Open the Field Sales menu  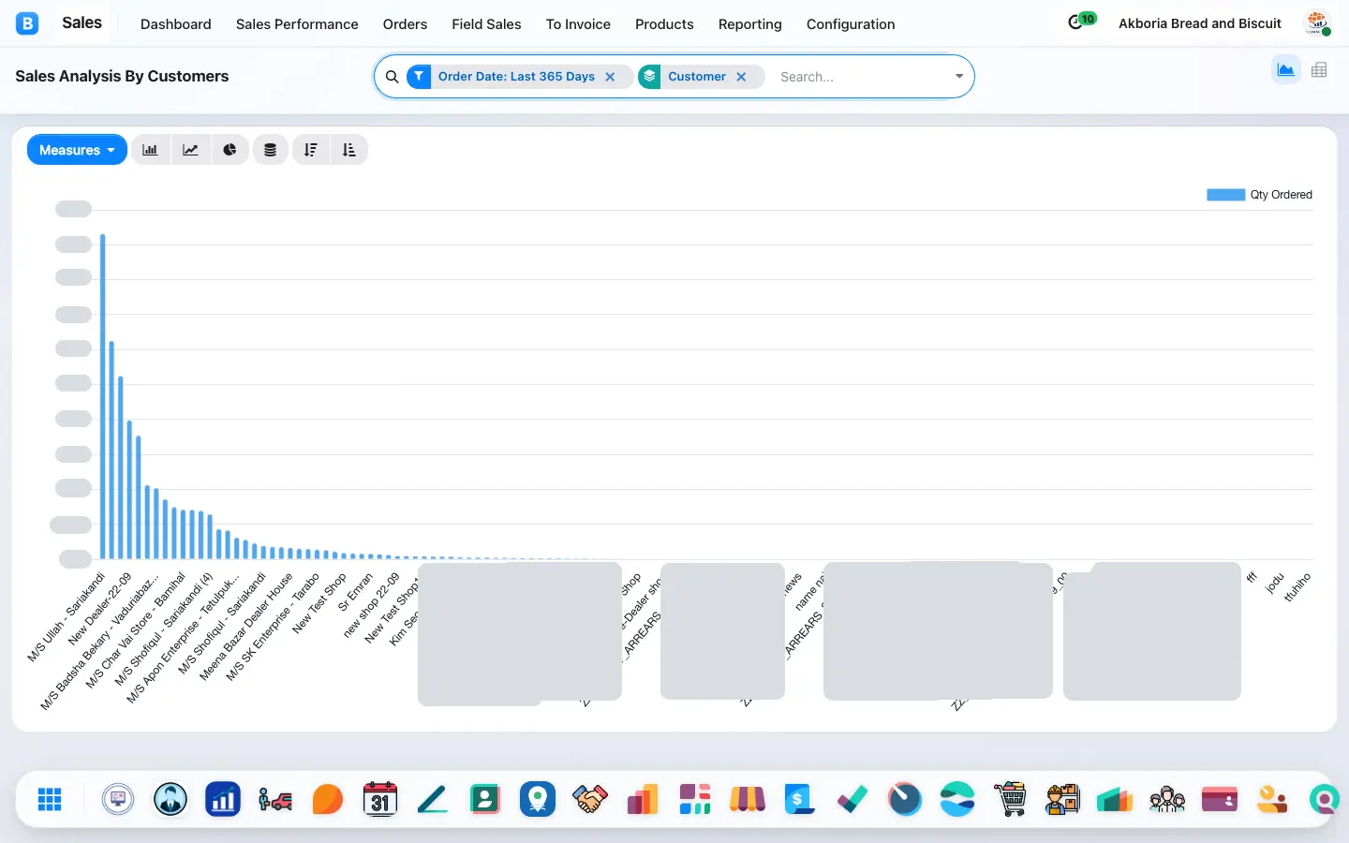tap(486, 24)
